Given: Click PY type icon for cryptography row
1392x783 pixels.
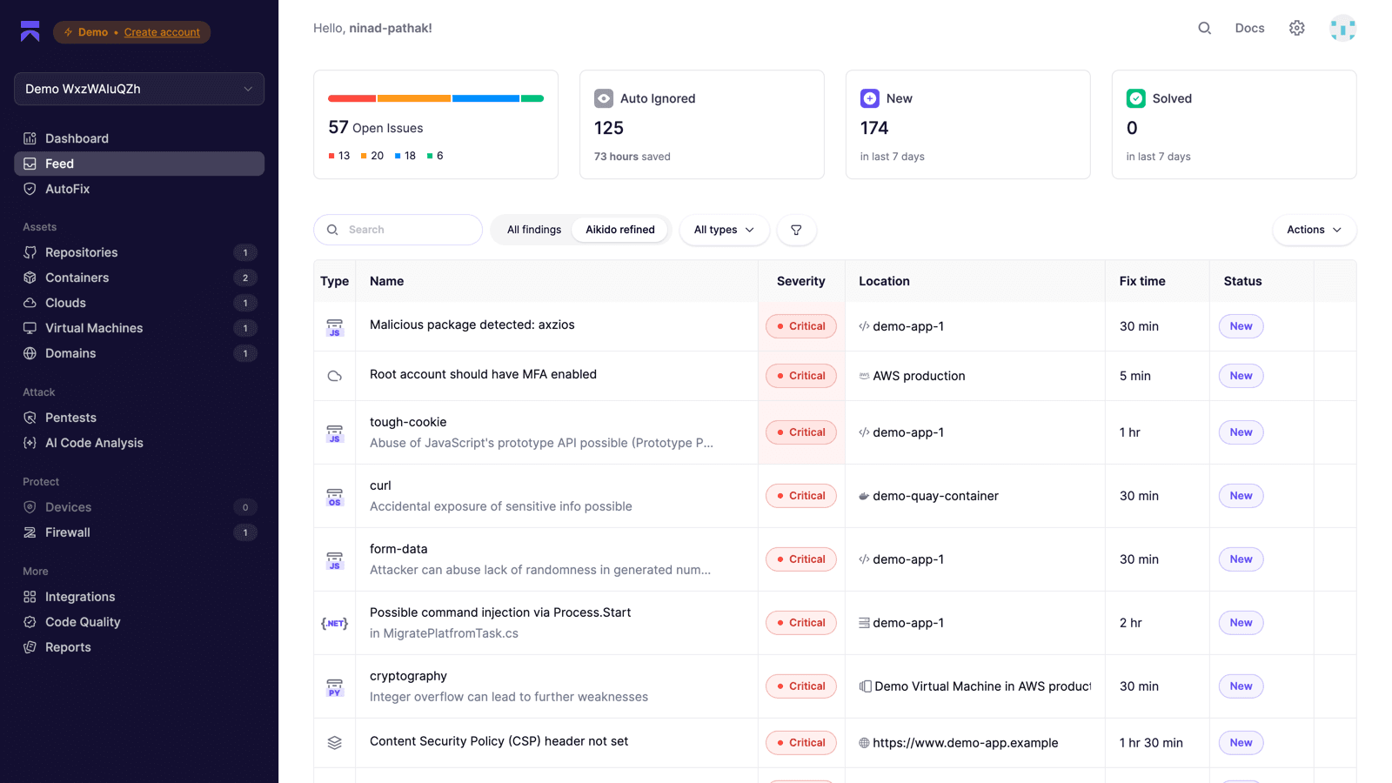Looking at the screenshot, I should tap(335, 687).
